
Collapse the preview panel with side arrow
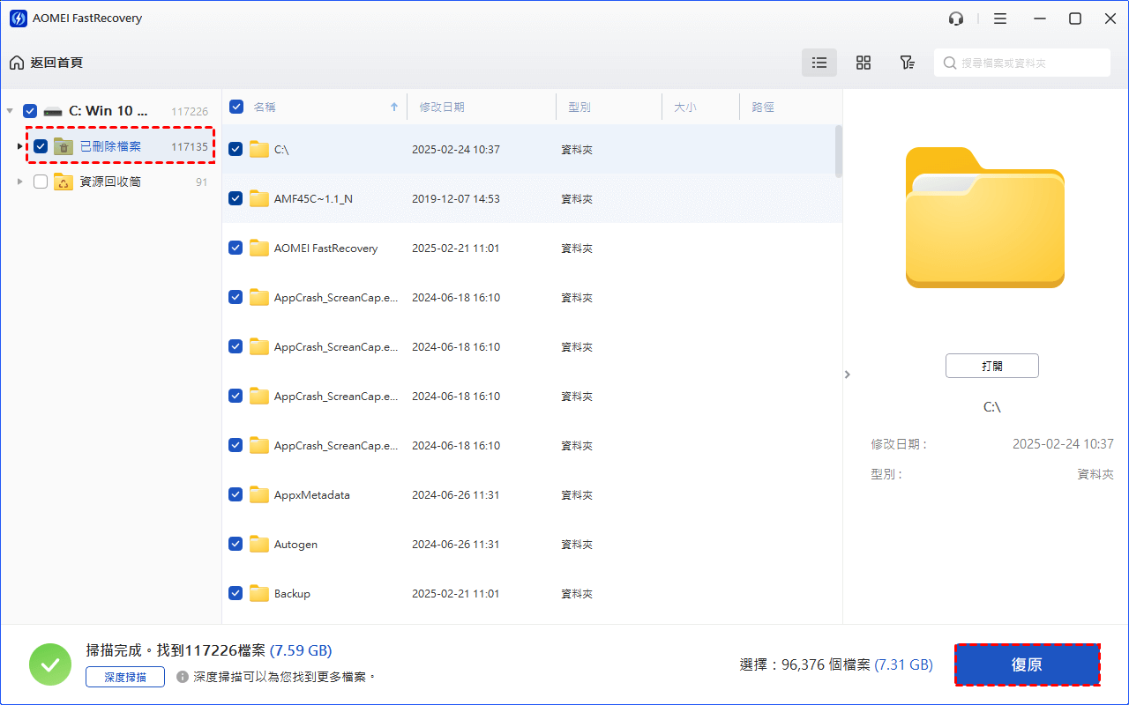[x=848, y=375]
